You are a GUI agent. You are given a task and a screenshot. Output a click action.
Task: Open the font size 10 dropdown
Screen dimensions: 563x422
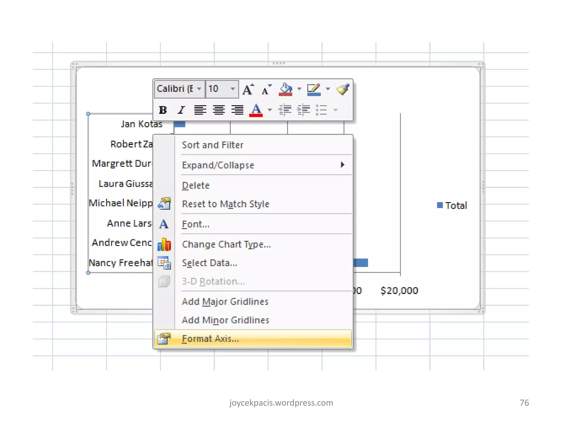pyautogui.click(x=233, y=89)
